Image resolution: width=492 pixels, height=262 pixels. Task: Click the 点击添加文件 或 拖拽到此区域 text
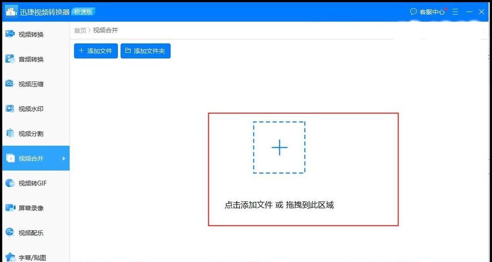pos(279,205)
